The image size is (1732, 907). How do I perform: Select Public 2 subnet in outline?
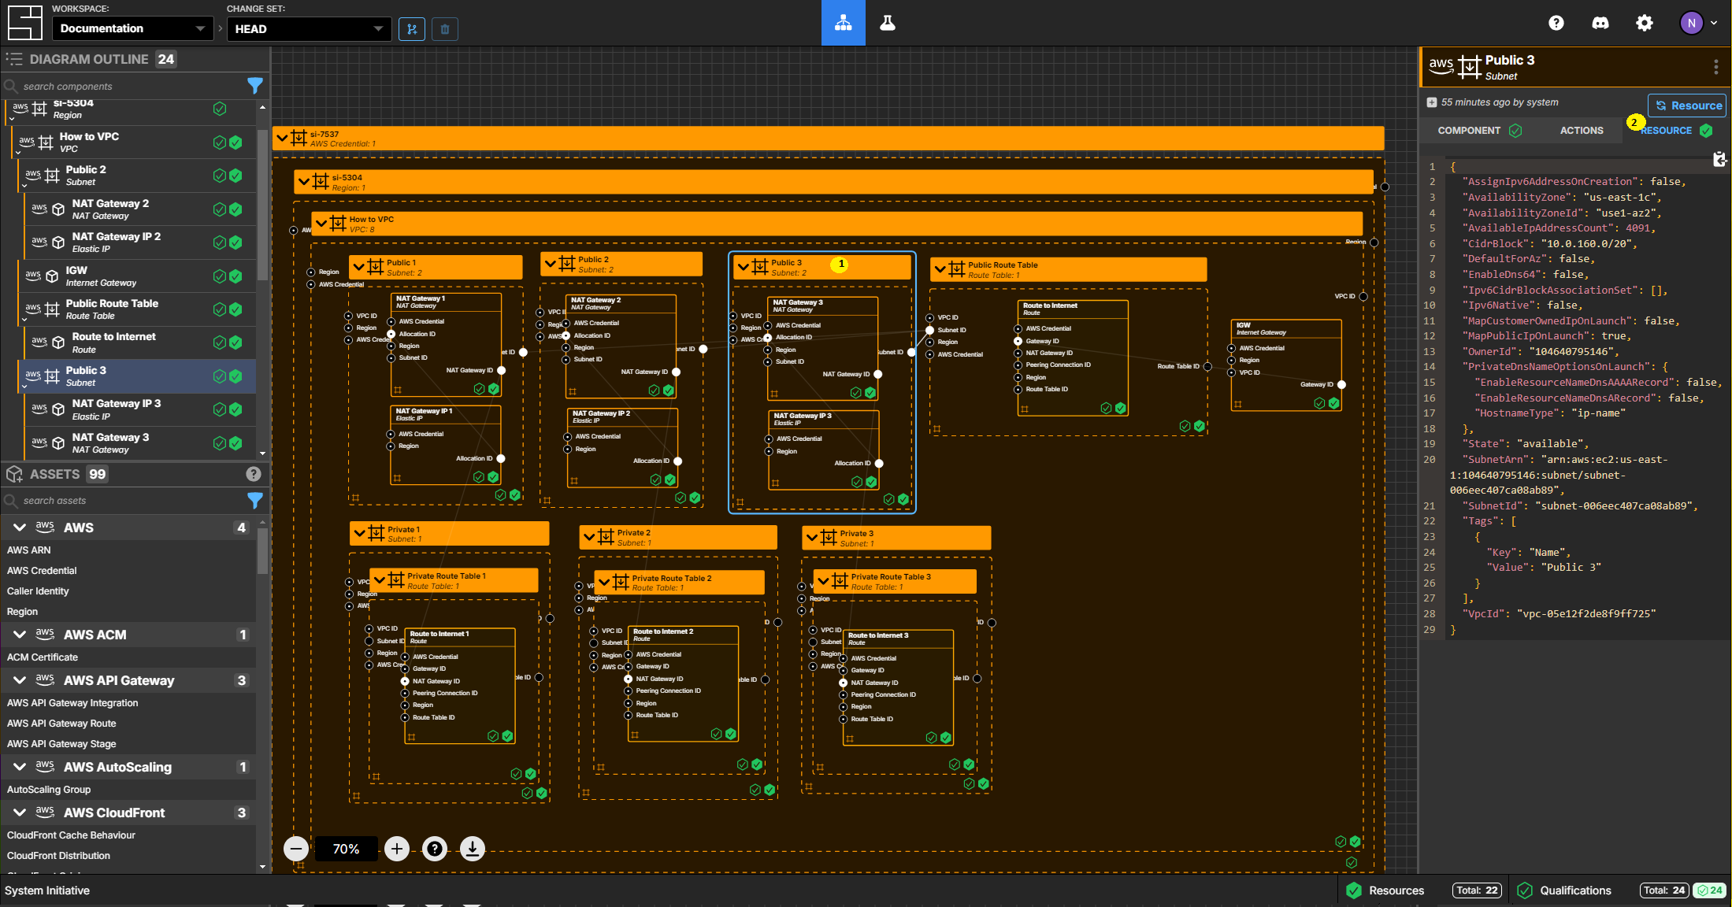[135, 176]
